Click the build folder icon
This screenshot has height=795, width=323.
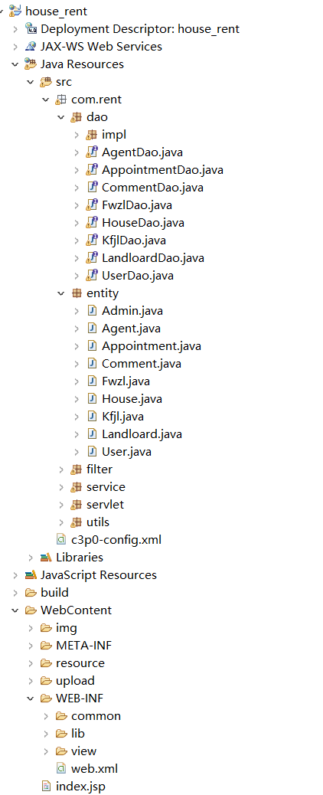31,592
